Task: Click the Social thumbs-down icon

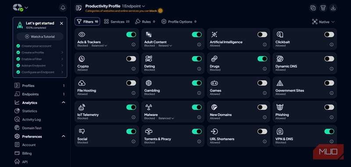Action: point(82,131)
